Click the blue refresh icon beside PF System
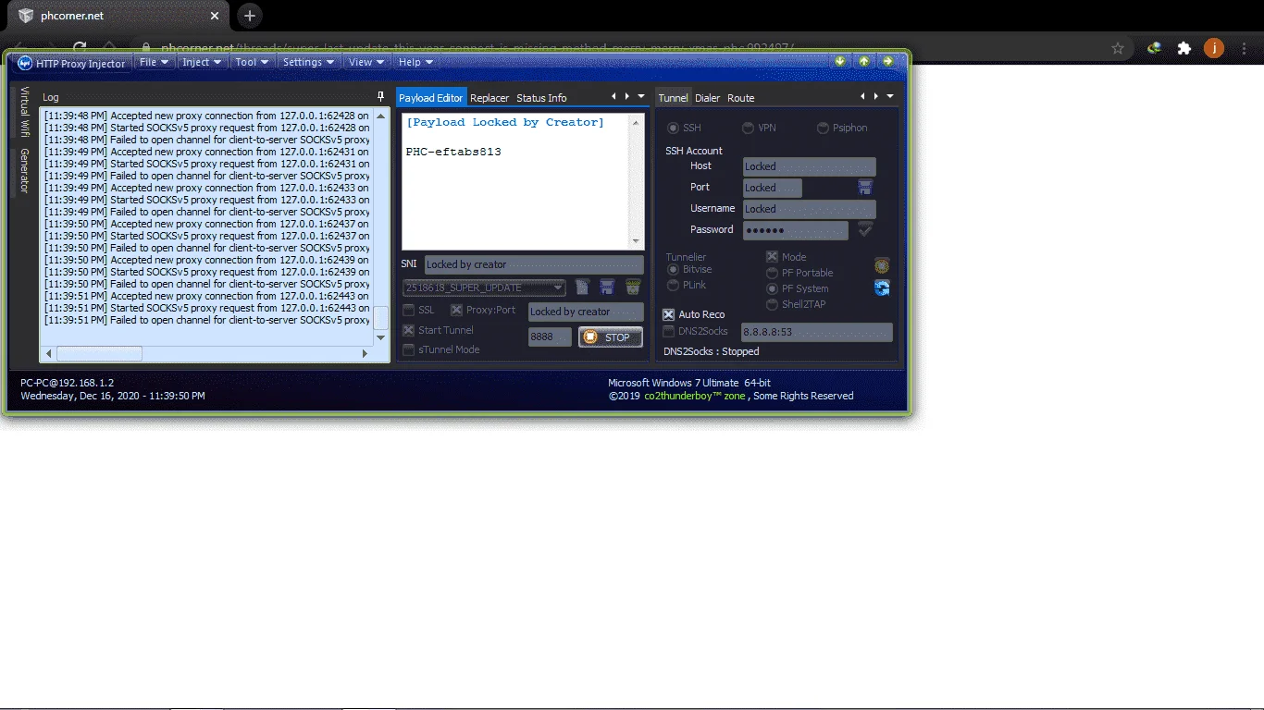 click(882, 288)
